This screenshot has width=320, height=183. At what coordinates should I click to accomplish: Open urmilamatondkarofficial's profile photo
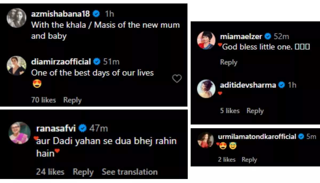206,140
